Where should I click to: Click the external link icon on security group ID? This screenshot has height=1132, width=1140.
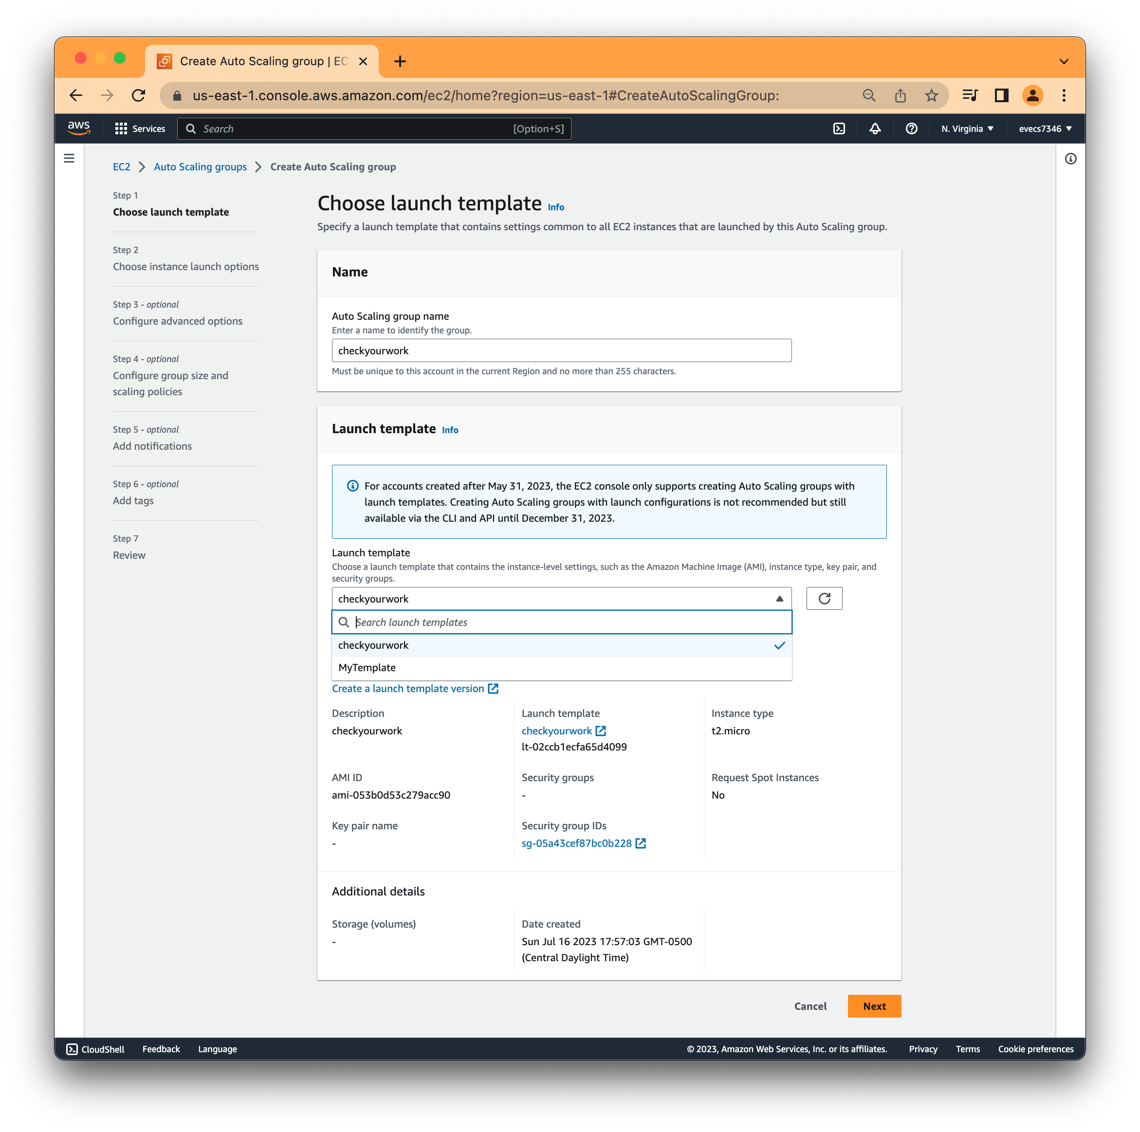click(644, 842)
